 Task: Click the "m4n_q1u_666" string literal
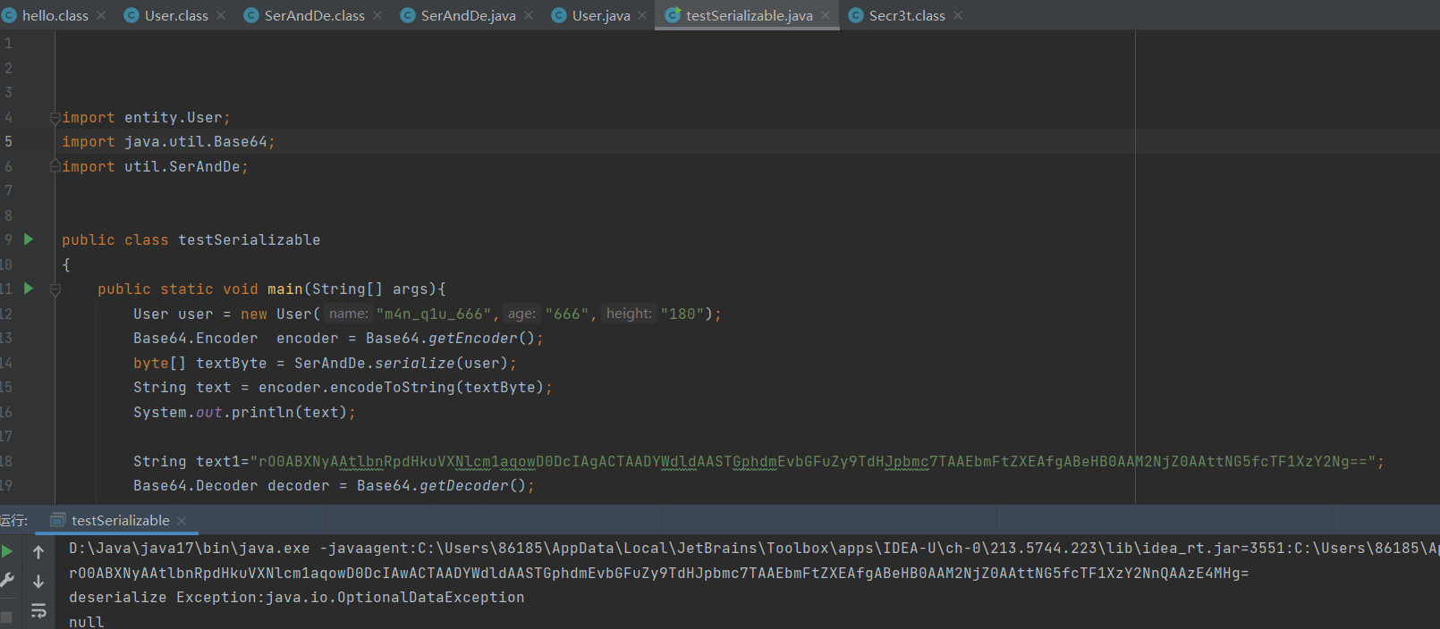pos(434,314)
